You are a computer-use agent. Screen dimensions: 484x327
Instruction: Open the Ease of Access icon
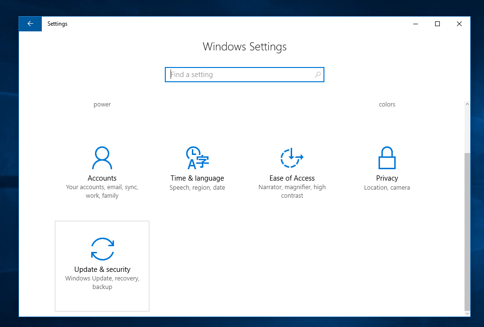[x=292, y=158]
